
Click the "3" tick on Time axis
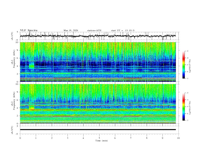pyautogui.click(x=68, y=138)
